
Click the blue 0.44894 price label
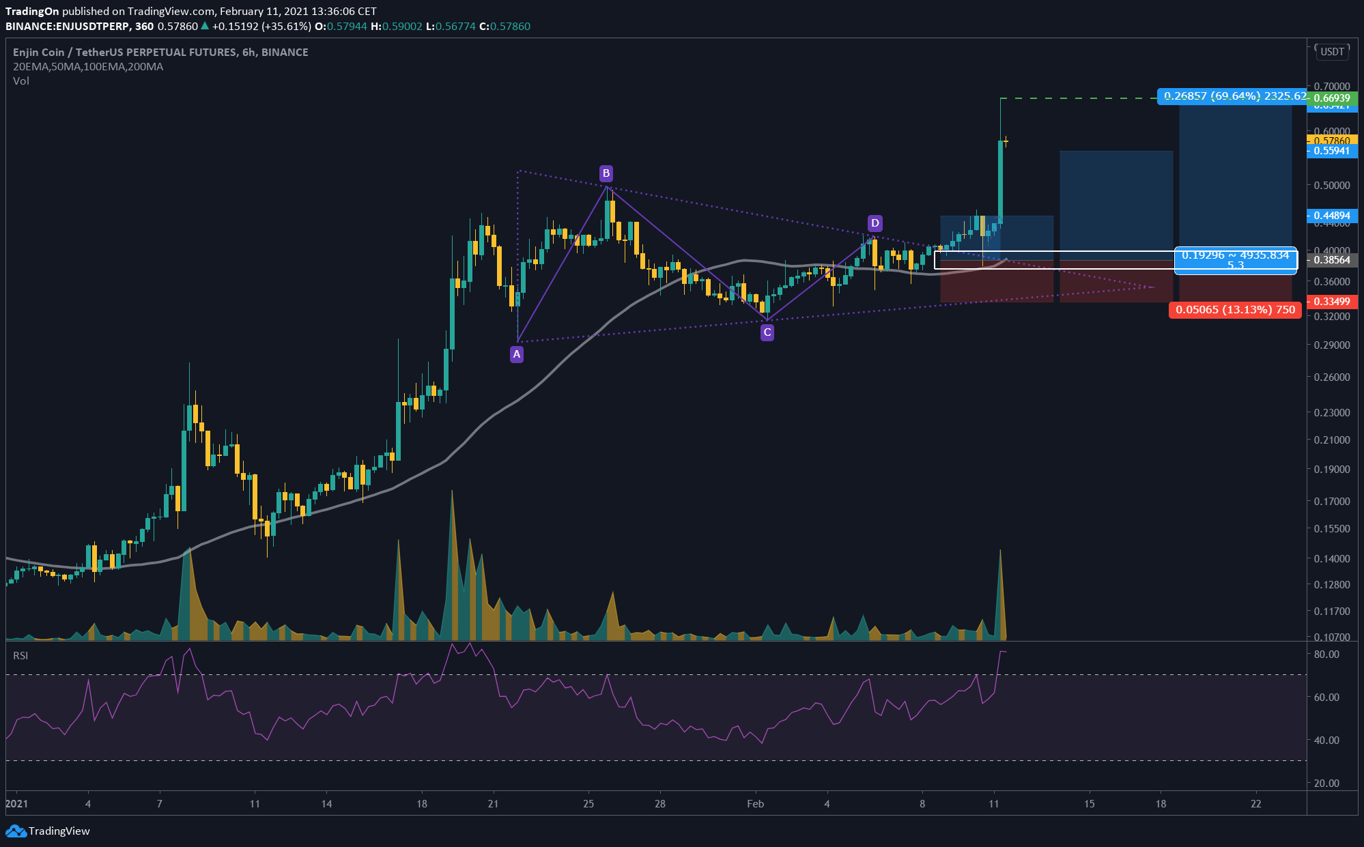pos(1332,216)
